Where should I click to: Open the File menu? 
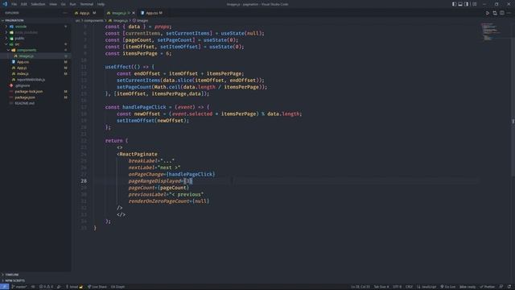coord(14,4)
